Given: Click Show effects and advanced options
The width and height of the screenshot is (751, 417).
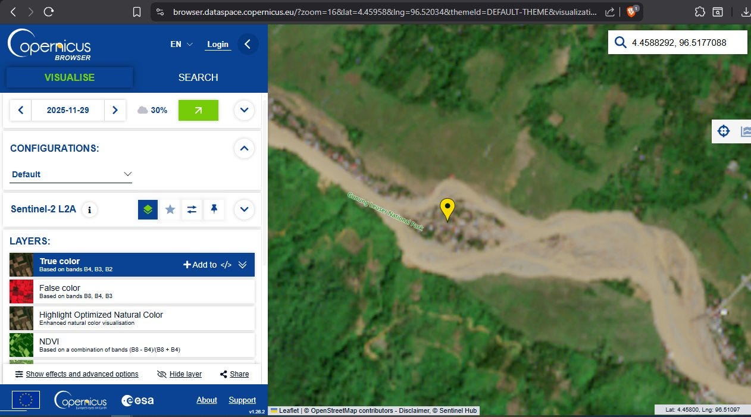Looking at the screenshot, I should click(x=77, y=374).
